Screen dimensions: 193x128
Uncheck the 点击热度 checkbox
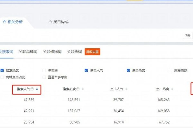pos(128,70)
